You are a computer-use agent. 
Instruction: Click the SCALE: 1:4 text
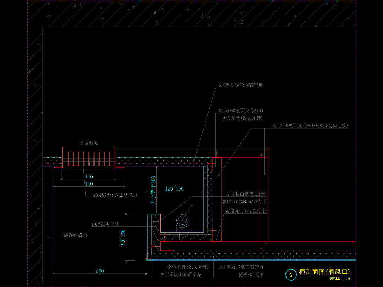point(340,278)
